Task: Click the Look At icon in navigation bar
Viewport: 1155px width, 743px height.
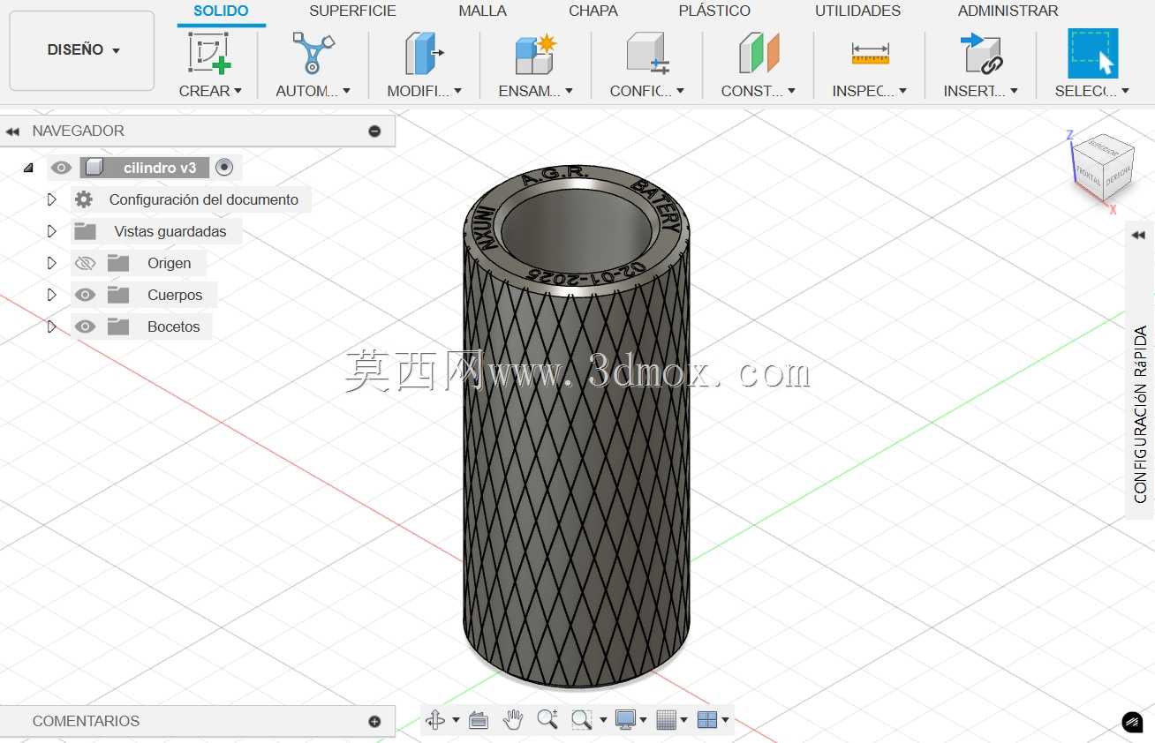Action: (x=479, y=720)
